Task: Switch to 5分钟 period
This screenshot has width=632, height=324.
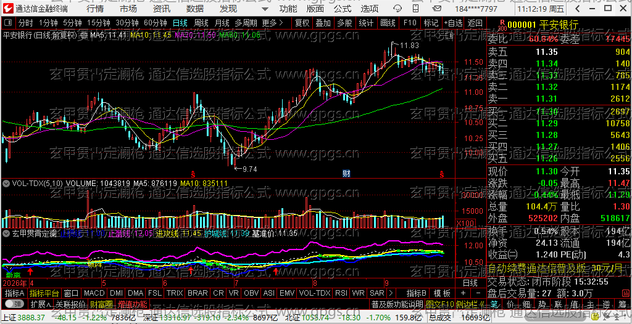Action: [x=72, y=23]
